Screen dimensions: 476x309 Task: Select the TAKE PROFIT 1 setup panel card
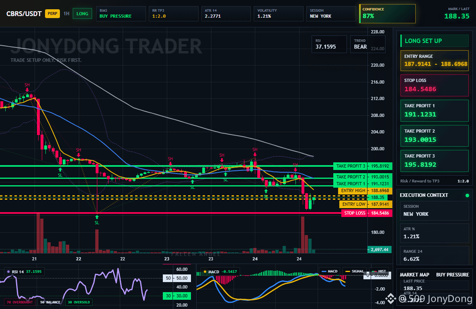tap(435, 111)
